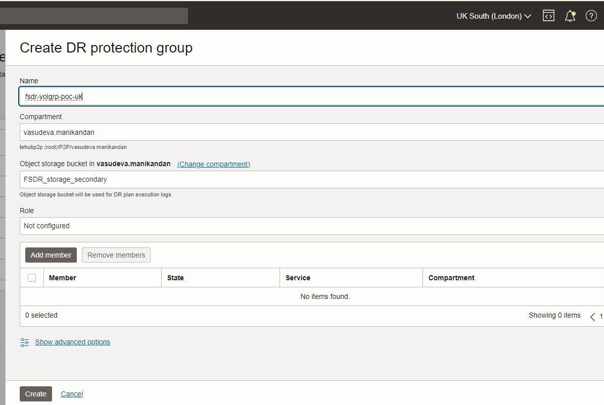Click the 'Create DR protection group' heading

pos(106,48)
